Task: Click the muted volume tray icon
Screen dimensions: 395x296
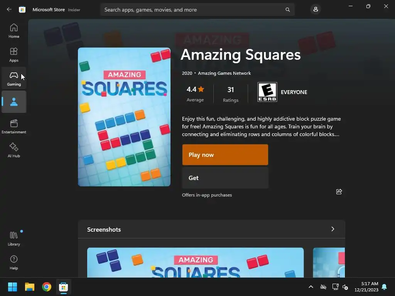Action: pyautogui.click(x=345, y=287)
